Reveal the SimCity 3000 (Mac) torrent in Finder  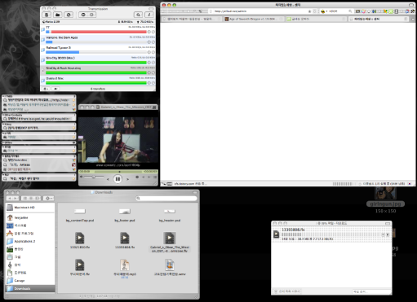point(153,63)
